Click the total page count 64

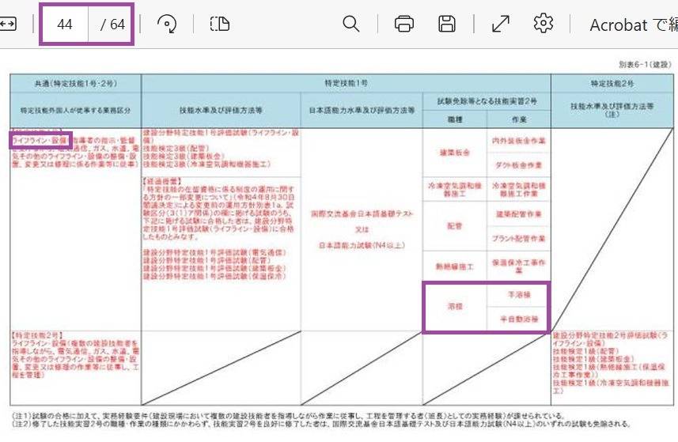coord(113,25)
